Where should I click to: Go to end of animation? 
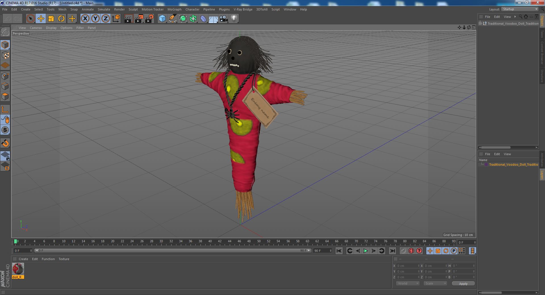392,251
